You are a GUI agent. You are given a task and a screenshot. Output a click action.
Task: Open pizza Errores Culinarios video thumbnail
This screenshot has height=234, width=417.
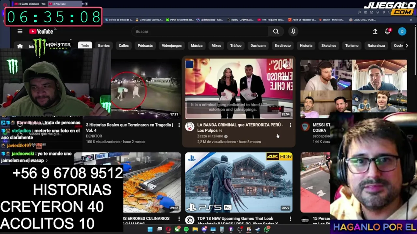152,182
